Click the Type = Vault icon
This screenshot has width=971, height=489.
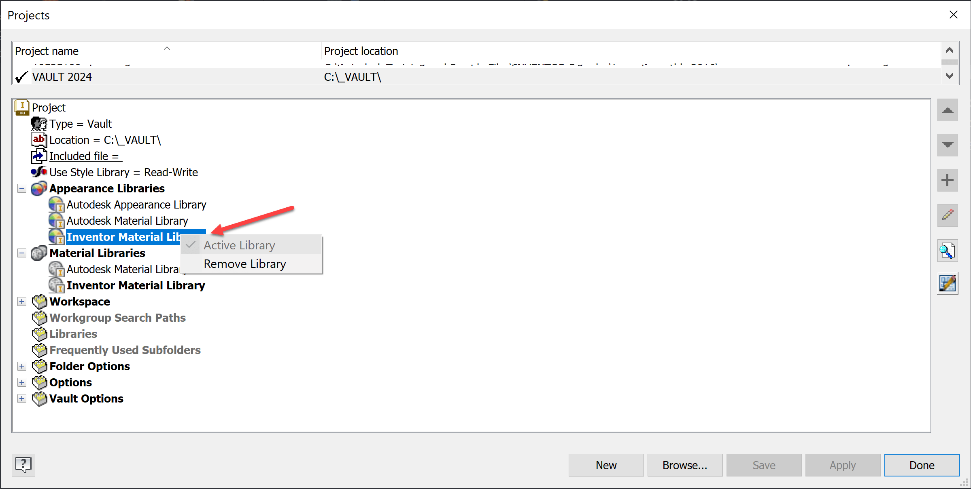pyautogui.click(x=39, y=124)
